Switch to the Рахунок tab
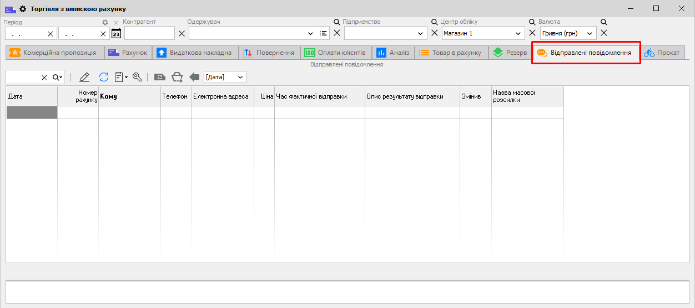Screen dimensions: 695x308 click(128, 53)
